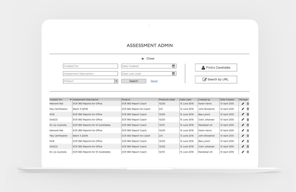Edit the first May Certification row

click(243, 109)
